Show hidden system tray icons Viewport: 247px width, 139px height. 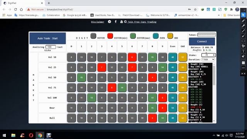[214, 136]
